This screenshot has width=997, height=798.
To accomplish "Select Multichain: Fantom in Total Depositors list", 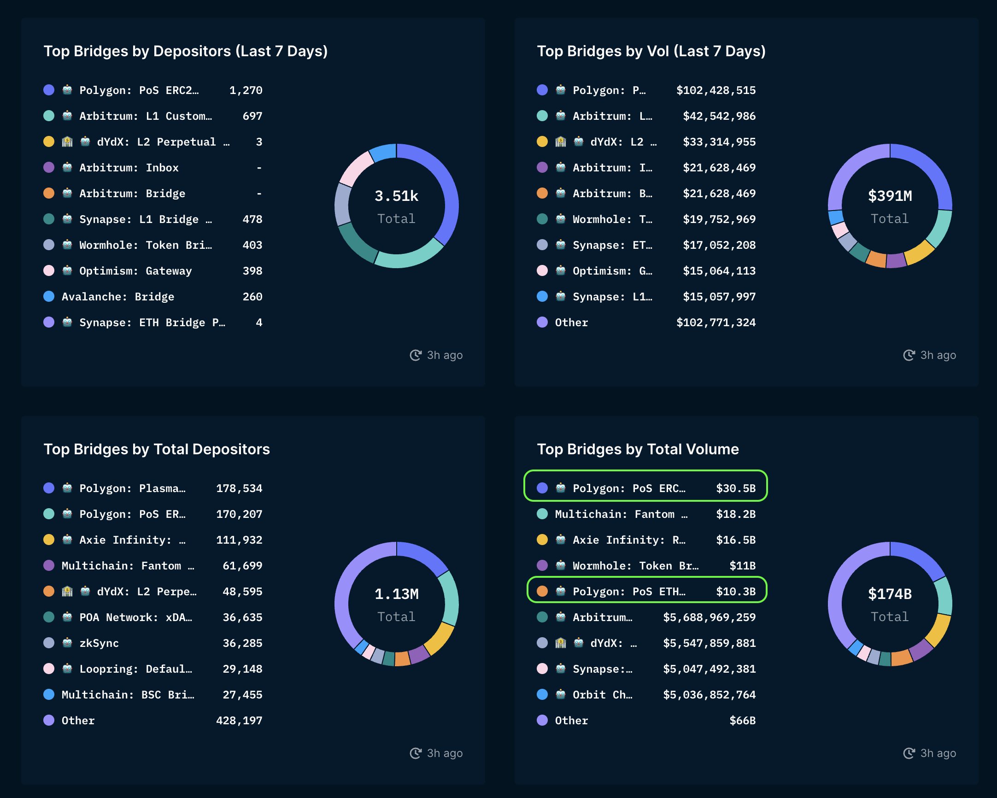I will pyautogui.click(x=152, y=565).
